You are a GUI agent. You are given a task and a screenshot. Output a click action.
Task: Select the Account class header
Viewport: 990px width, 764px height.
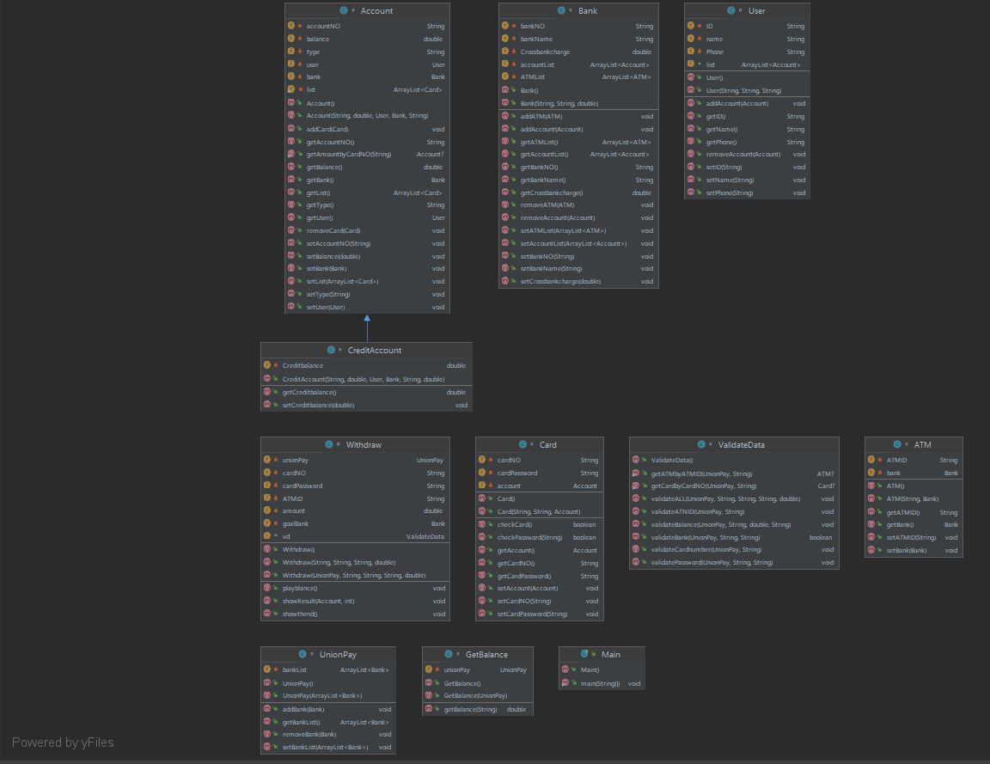tap(368, 10)
